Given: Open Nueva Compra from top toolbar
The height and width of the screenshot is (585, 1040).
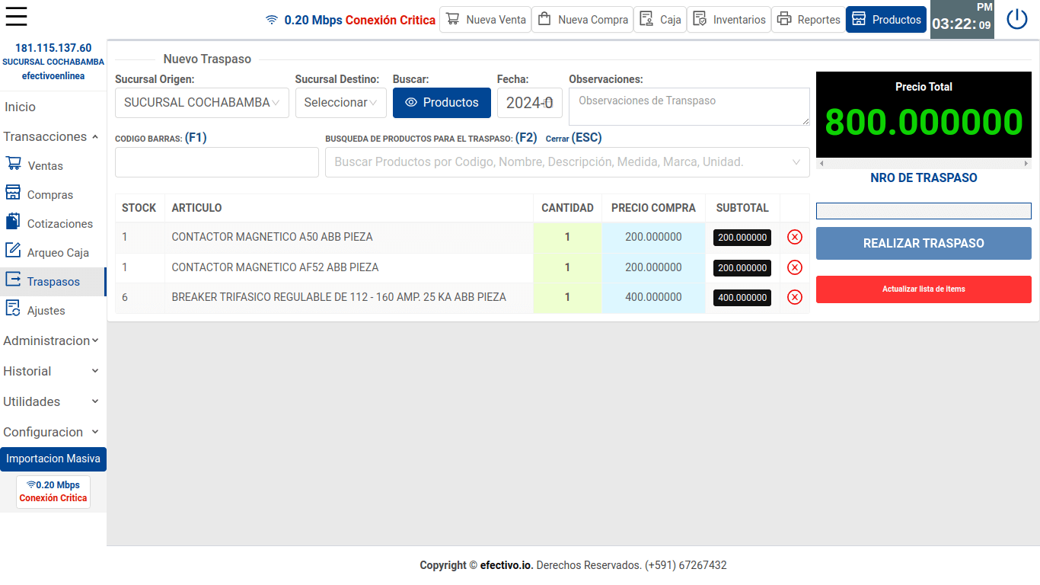Looking at the screenshot, I should 582,19.
